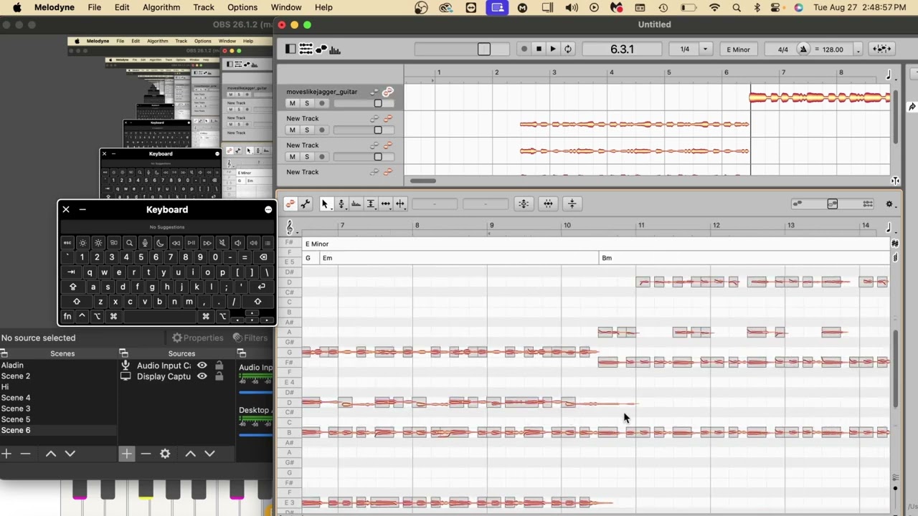This screenshot has height=516, width=918.
Task: Open Spotlight search in menu bar
Action: pos(737,7)
